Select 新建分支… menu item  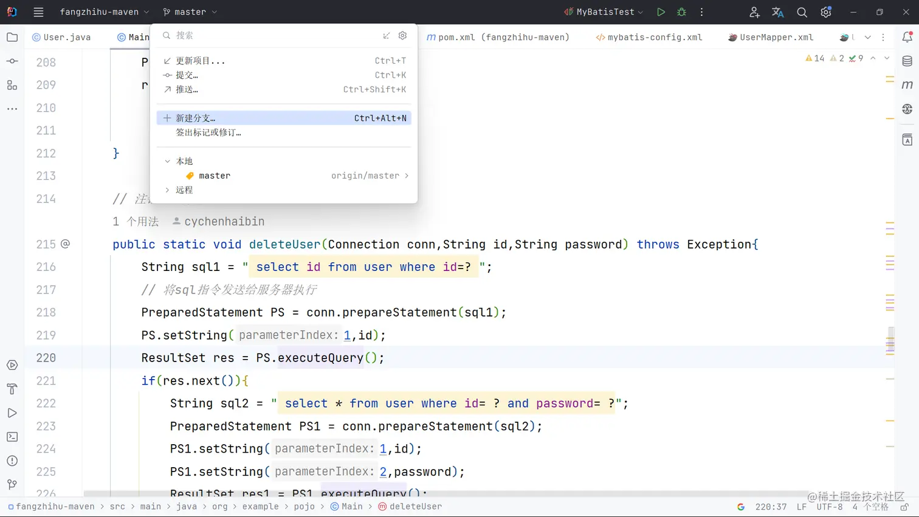coord(284,118)
